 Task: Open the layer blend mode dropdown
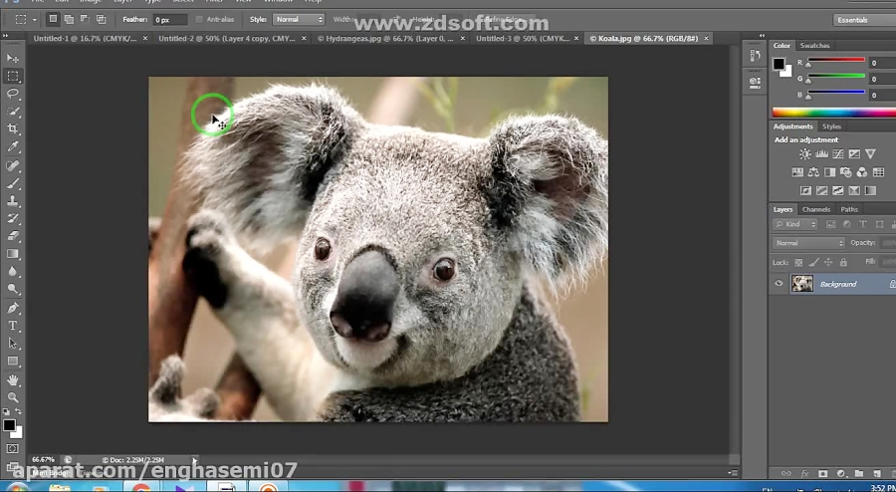pyautogui.click(x=808, y=243)
